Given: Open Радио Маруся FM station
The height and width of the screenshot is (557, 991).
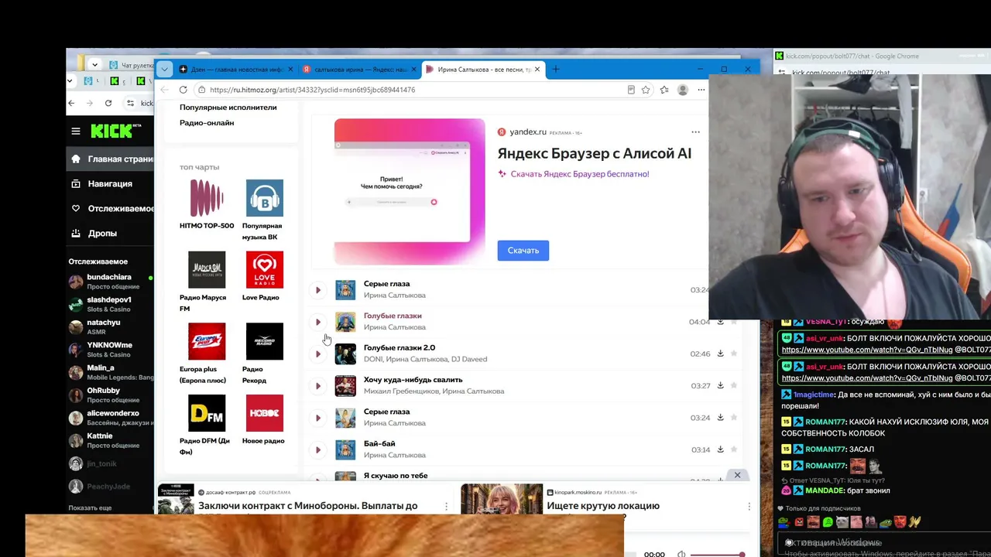Looking at the screenshot, I should [207, 282].
